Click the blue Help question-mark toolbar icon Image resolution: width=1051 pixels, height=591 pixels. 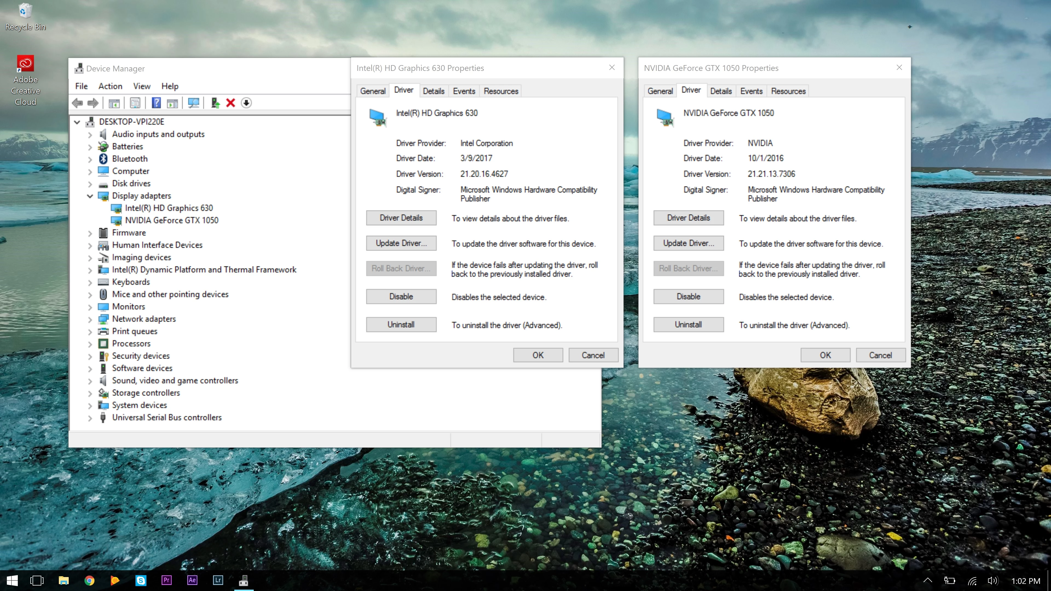point(156,103)
